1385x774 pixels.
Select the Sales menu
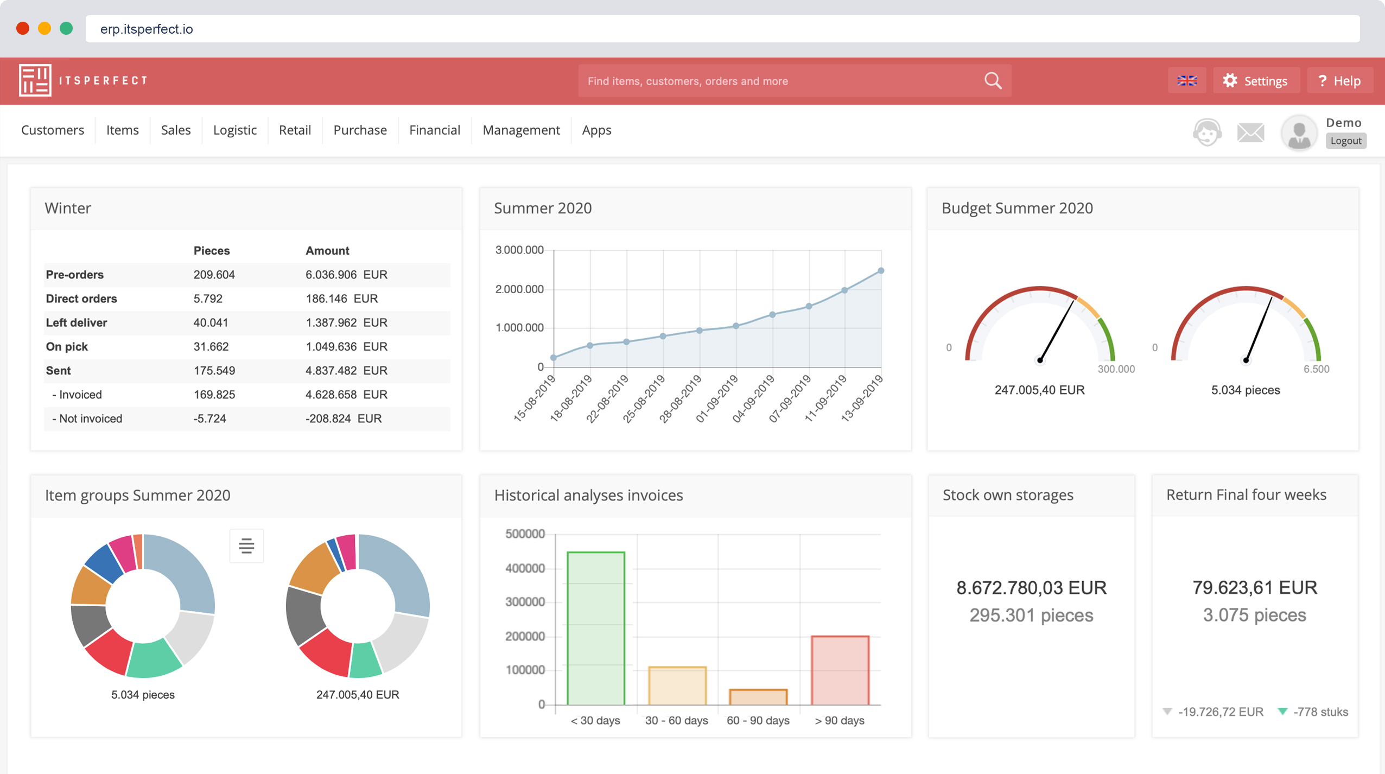click(175, 130)
